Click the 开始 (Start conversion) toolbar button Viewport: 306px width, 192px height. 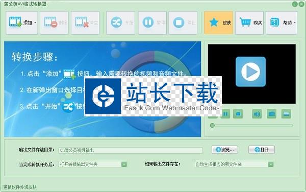[x=120, y=22]
